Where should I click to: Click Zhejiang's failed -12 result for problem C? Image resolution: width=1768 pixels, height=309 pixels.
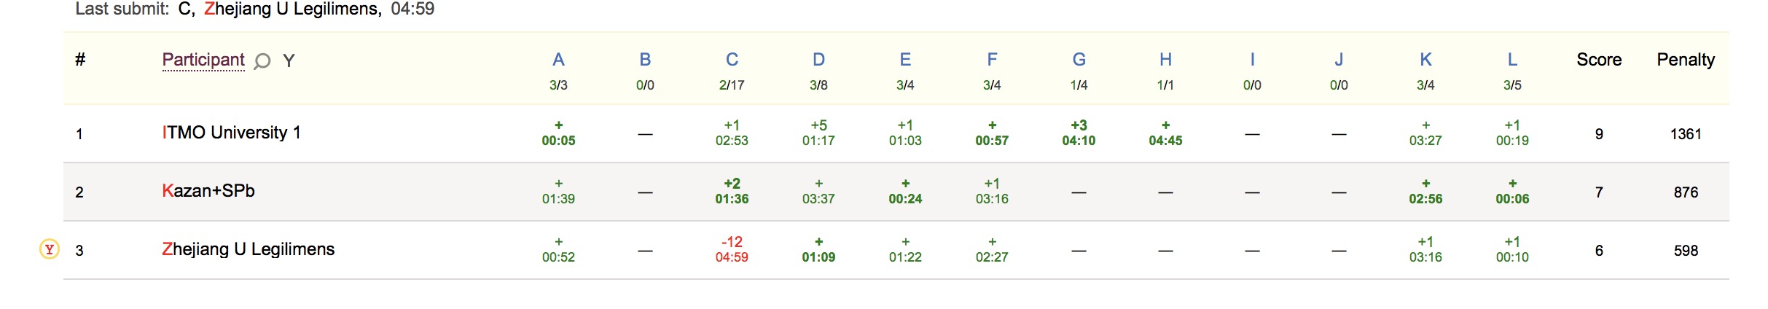pos(732,249)
